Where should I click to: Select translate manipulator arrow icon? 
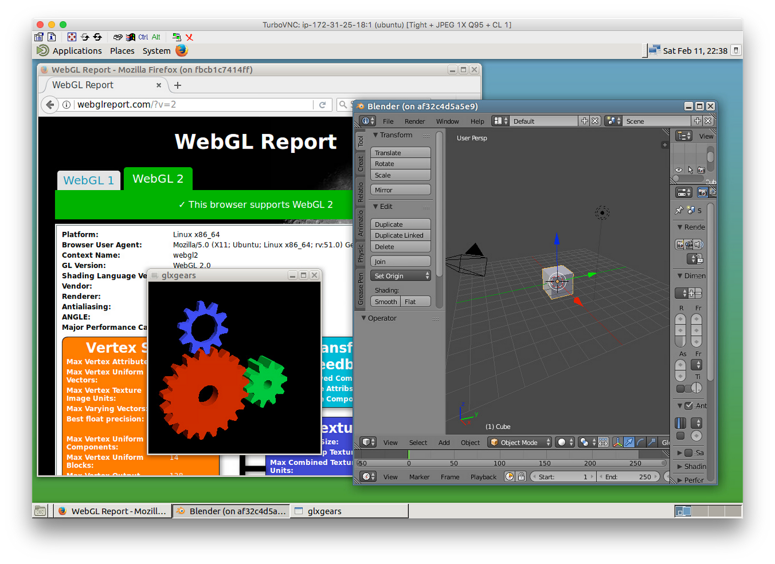tap(629, 442)
